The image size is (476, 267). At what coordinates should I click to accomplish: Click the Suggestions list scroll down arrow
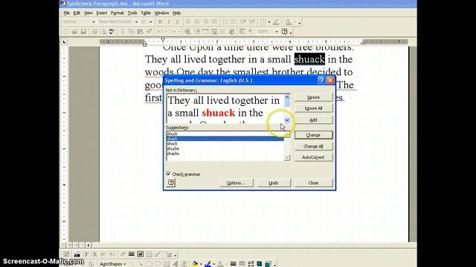tap(286, 157)
